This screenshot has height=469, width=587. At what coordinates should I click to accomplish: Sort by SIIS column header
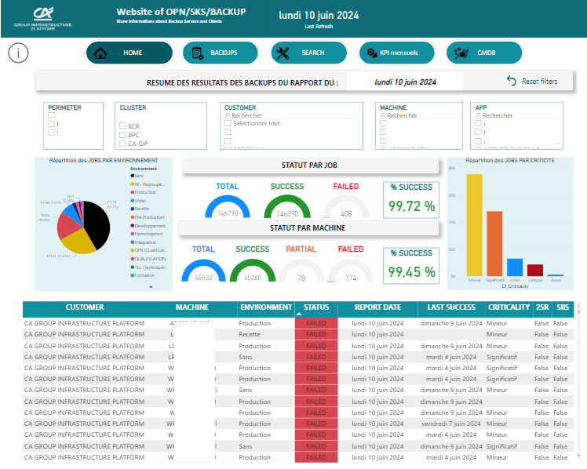(563, 307)
